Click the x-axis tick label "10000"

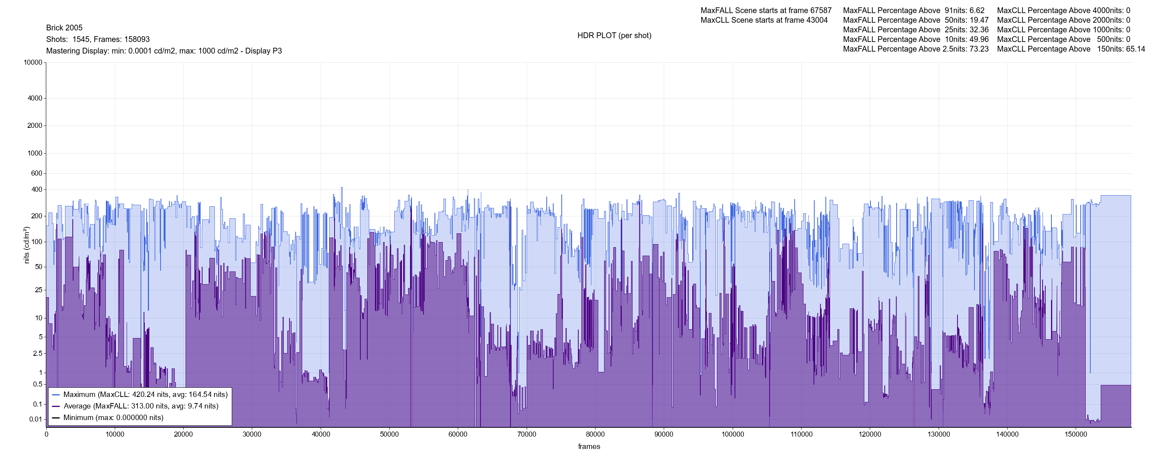tap(115, 434)
